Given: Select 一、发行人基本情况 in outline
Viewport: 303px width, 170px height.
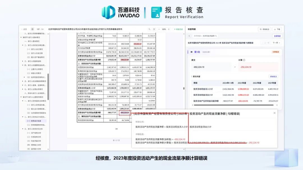Looking at the screenshot, I should (32, 41).
